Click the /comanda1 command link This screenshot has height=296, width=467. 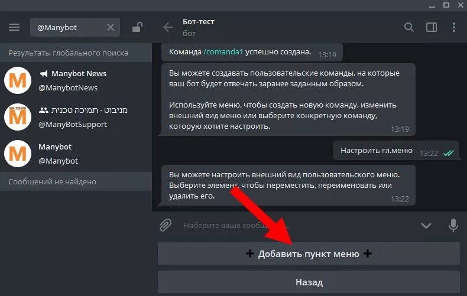coord(223,52)
